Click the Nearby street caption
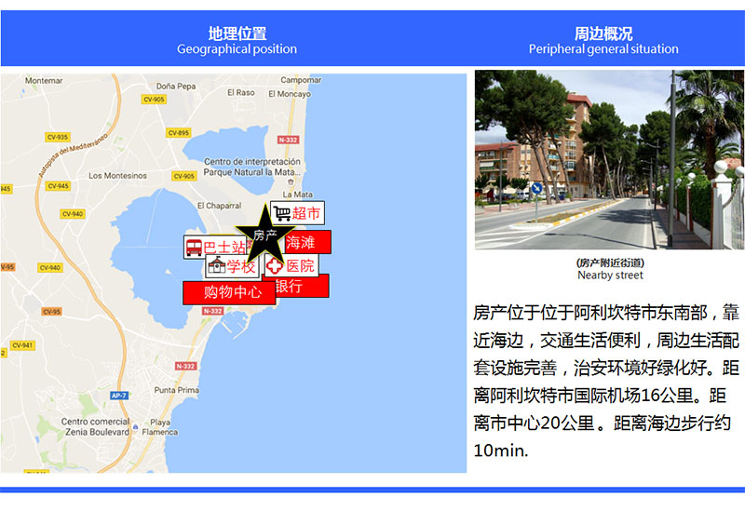The height and width of the screenshot is (511, 745). (609, 276)
